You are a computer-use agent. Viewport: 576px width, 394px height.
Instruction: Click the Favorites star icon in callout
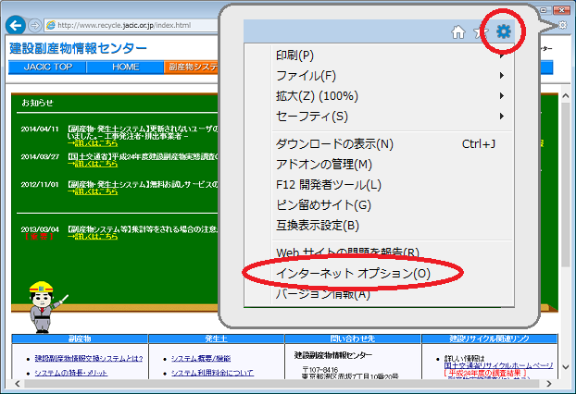pyautogui.click(x=481, y=32)
